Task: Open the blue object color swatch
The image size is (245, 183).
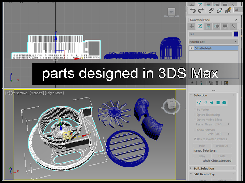Action: 236,34
